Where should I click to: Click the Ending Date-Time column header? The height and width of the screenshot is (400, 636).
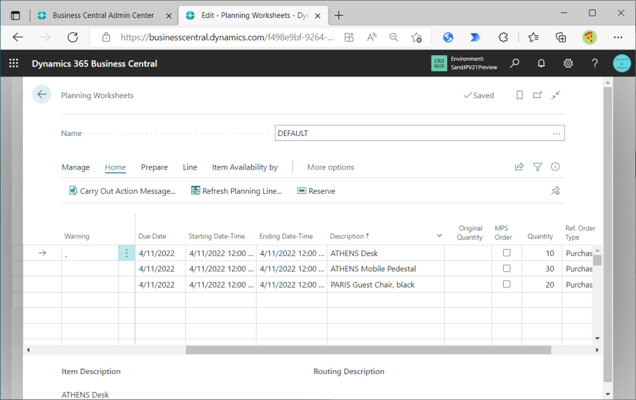286,236
